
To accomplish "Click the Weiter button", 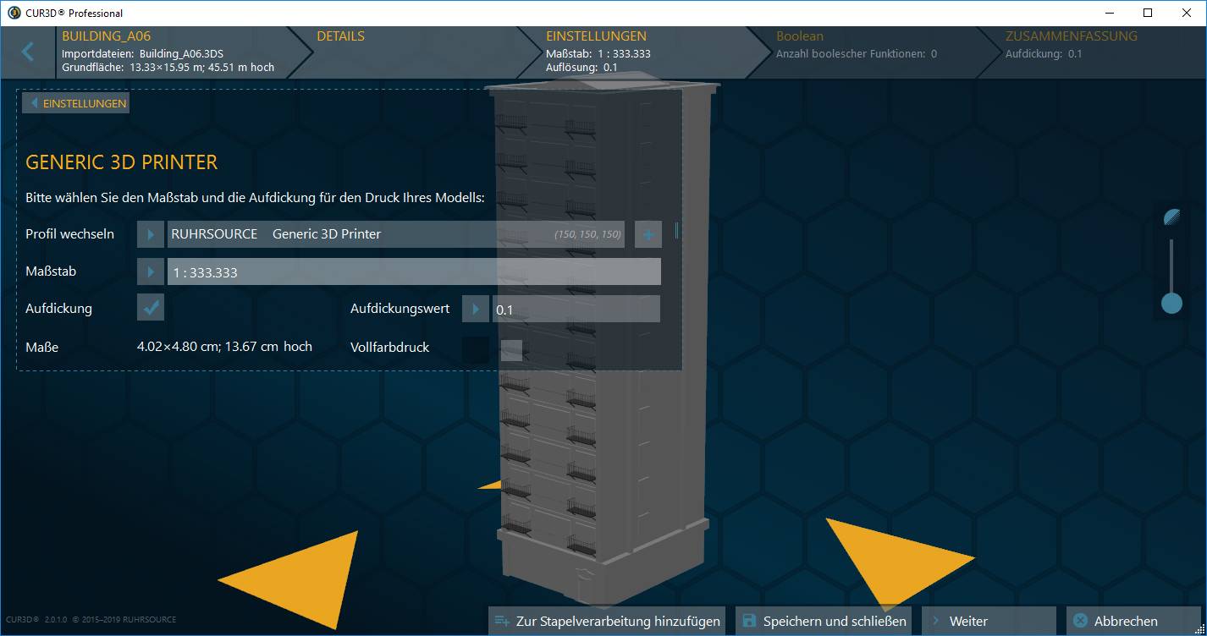I will [x=989, y=620].
